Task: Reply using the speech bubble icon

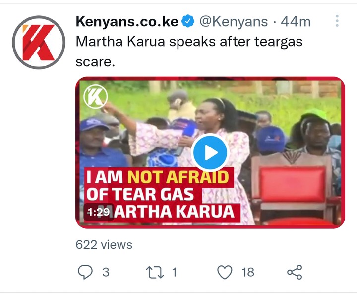Action: (85, 272)
